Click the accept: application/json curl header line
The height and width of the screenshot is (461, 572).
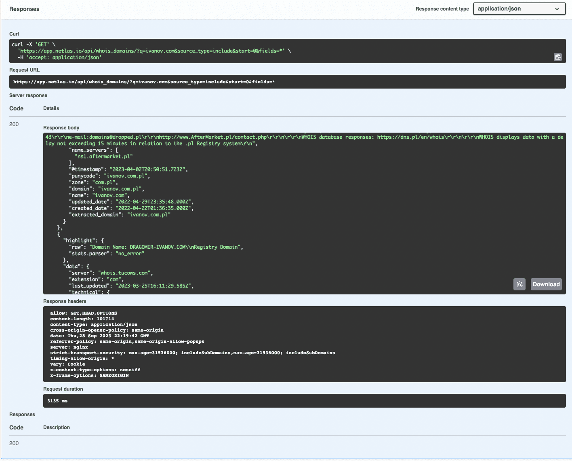[x=59, y=57]
